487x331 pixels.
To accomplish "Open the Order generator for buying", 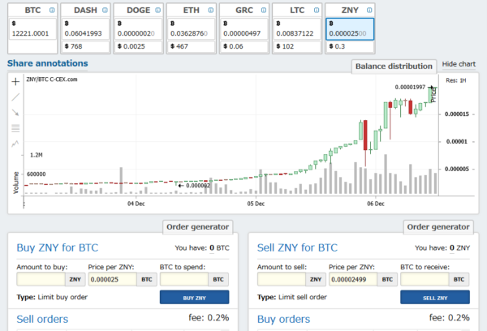I will point(198,227).
